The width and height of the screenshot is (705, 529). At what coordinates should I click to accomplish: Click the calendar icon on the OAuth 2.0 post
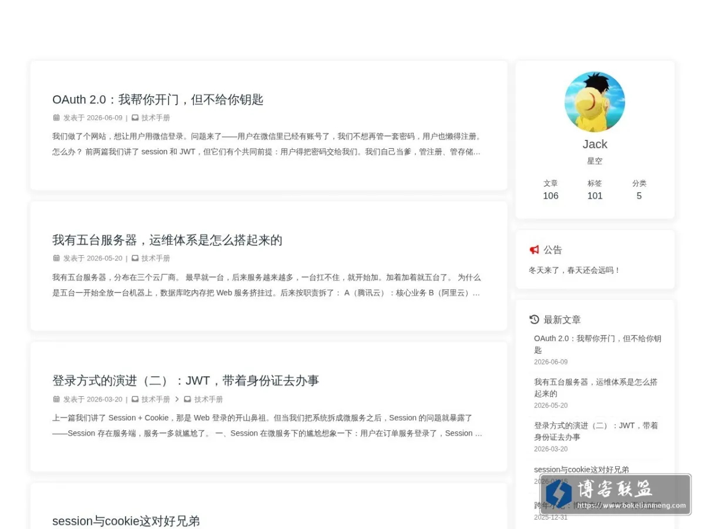click(56, 118)
